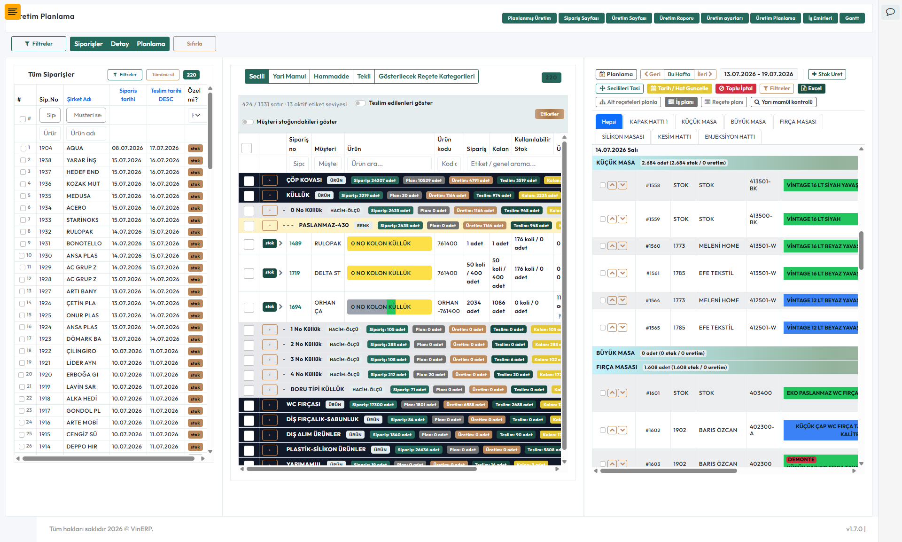Image resolution: width=902 pixels, height=542 pixels.
Task: Select the ENJEKSİYON HATTI tab
Action: pyautogui.click(x=730, y=137)
